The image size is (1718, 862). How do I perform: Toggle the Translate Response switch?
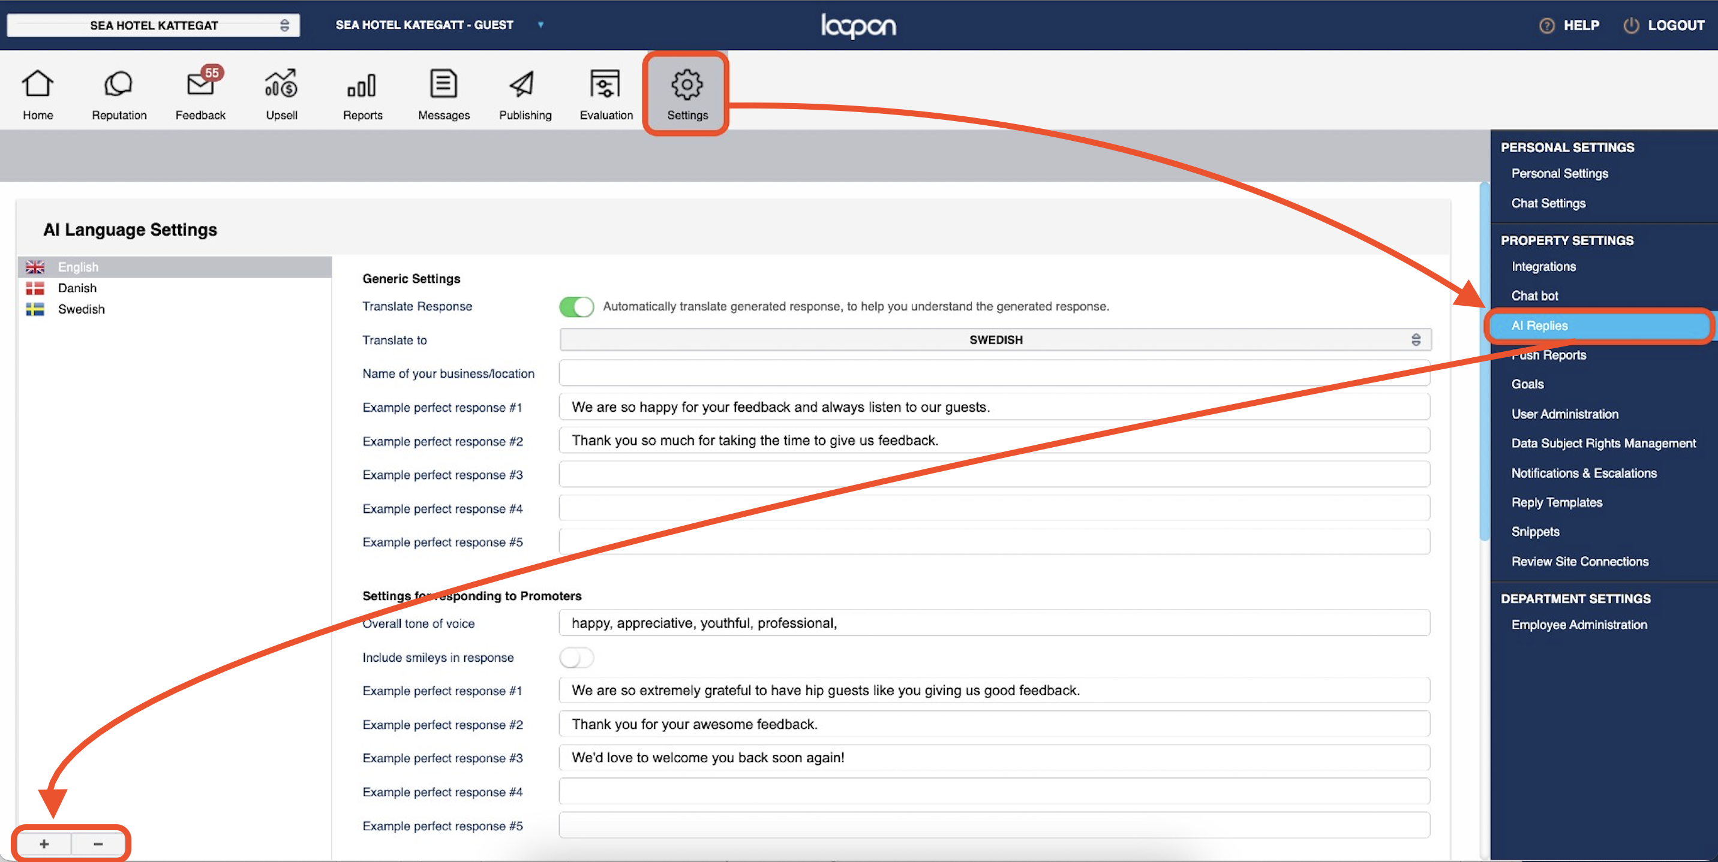pyautogui.click(x=576, y=307)
